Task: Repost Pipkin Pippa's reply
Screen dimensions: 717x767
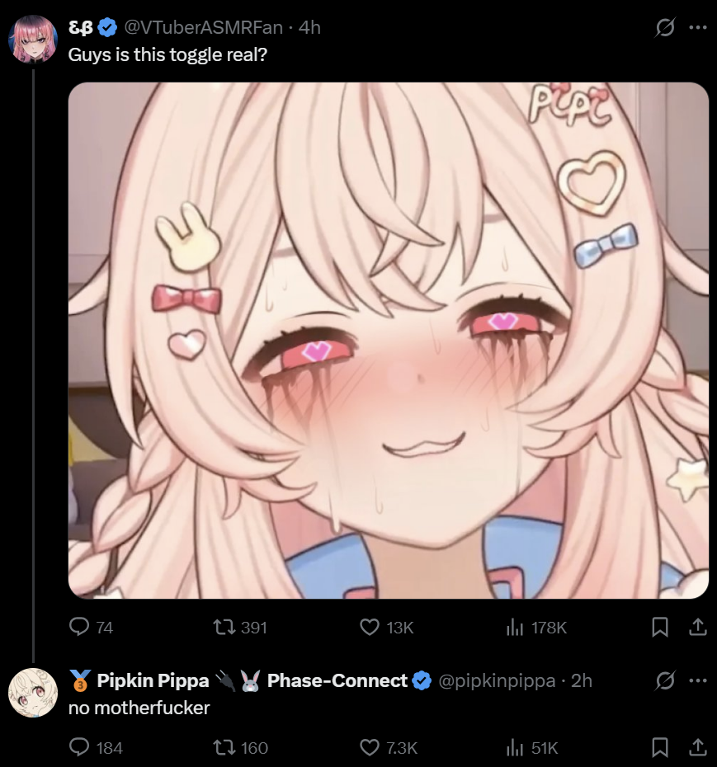Action: point(240,747)
